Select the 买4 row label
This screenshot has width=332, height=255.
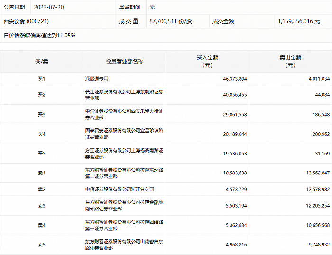click(x=42, y=134)
